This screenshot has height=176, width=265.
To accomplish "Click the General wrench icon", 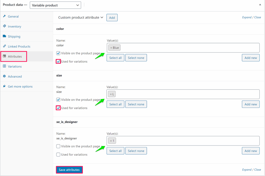I will [x=4, y=16].
